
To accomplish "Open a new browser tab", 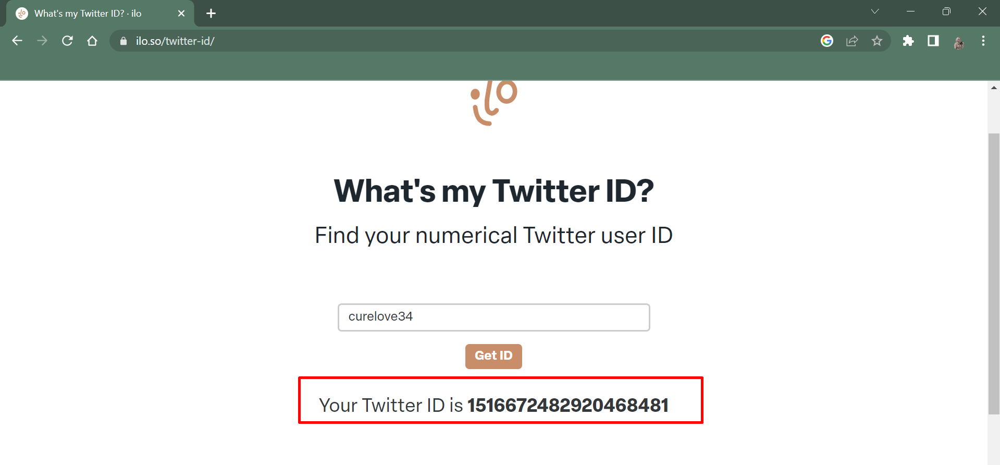I will pos(211,14).
